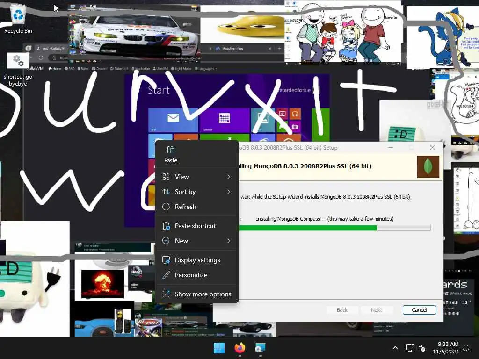Choose Personalize in the context menu
Image resolution: width=479 pixels, height=359 pixels.
tap(197, 275)
